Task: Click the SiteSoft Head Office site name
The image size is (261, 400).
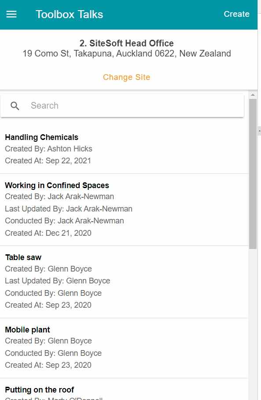Action: [x=126, y=43]
